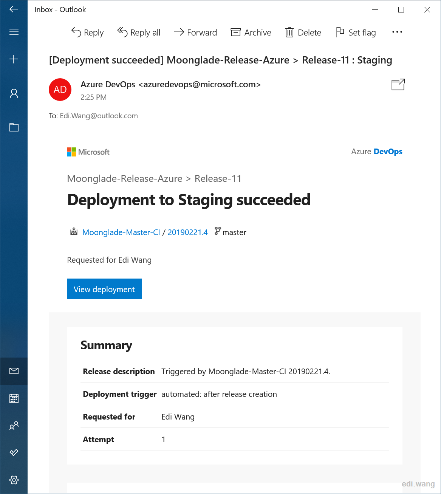Delete this email
The image size is (441, 494).
pos(303,33)
